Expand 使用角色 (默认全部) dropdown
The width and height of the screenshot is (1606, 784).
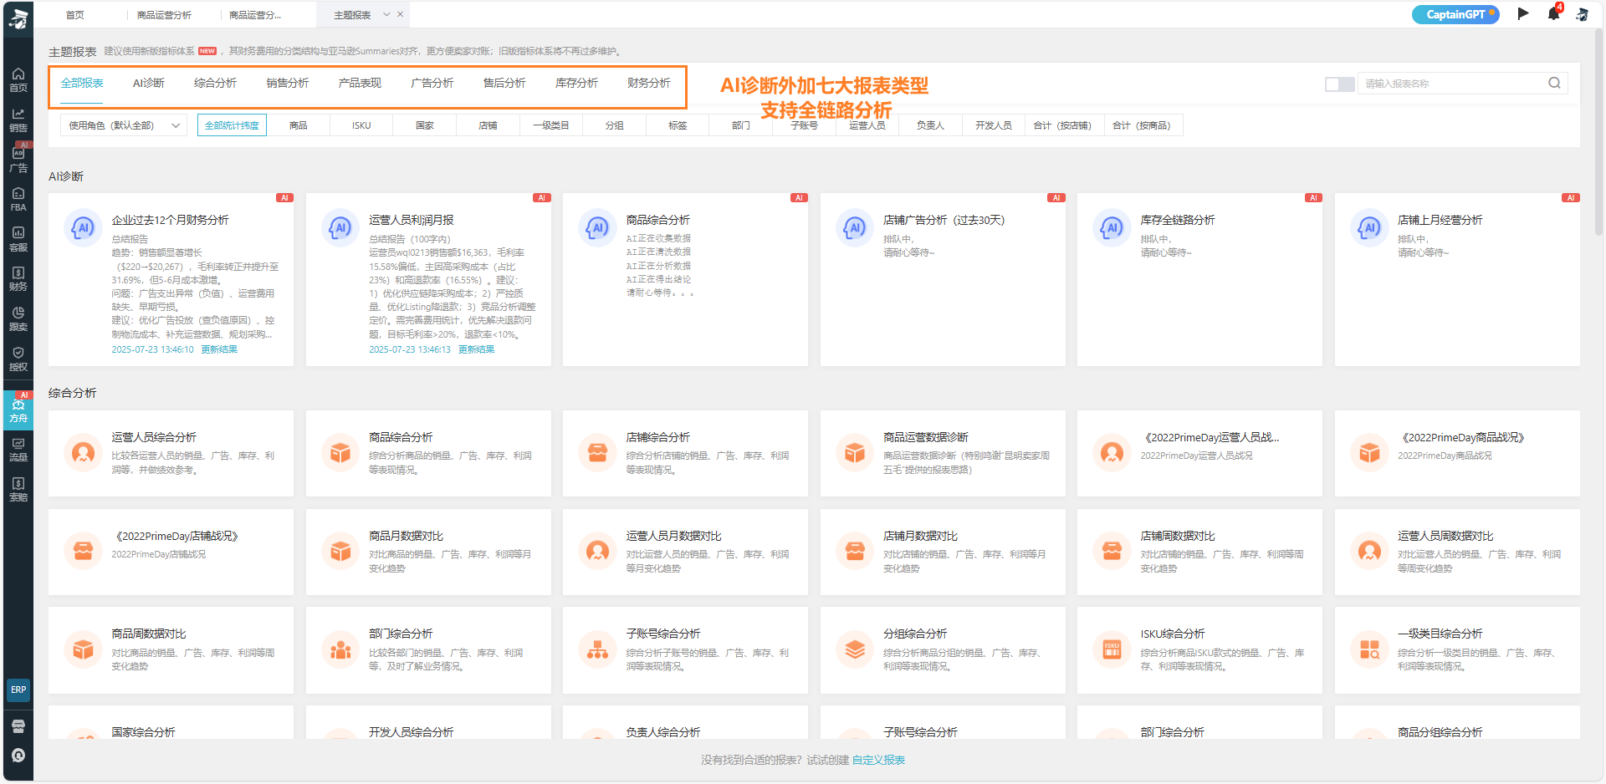pos(124,125)
